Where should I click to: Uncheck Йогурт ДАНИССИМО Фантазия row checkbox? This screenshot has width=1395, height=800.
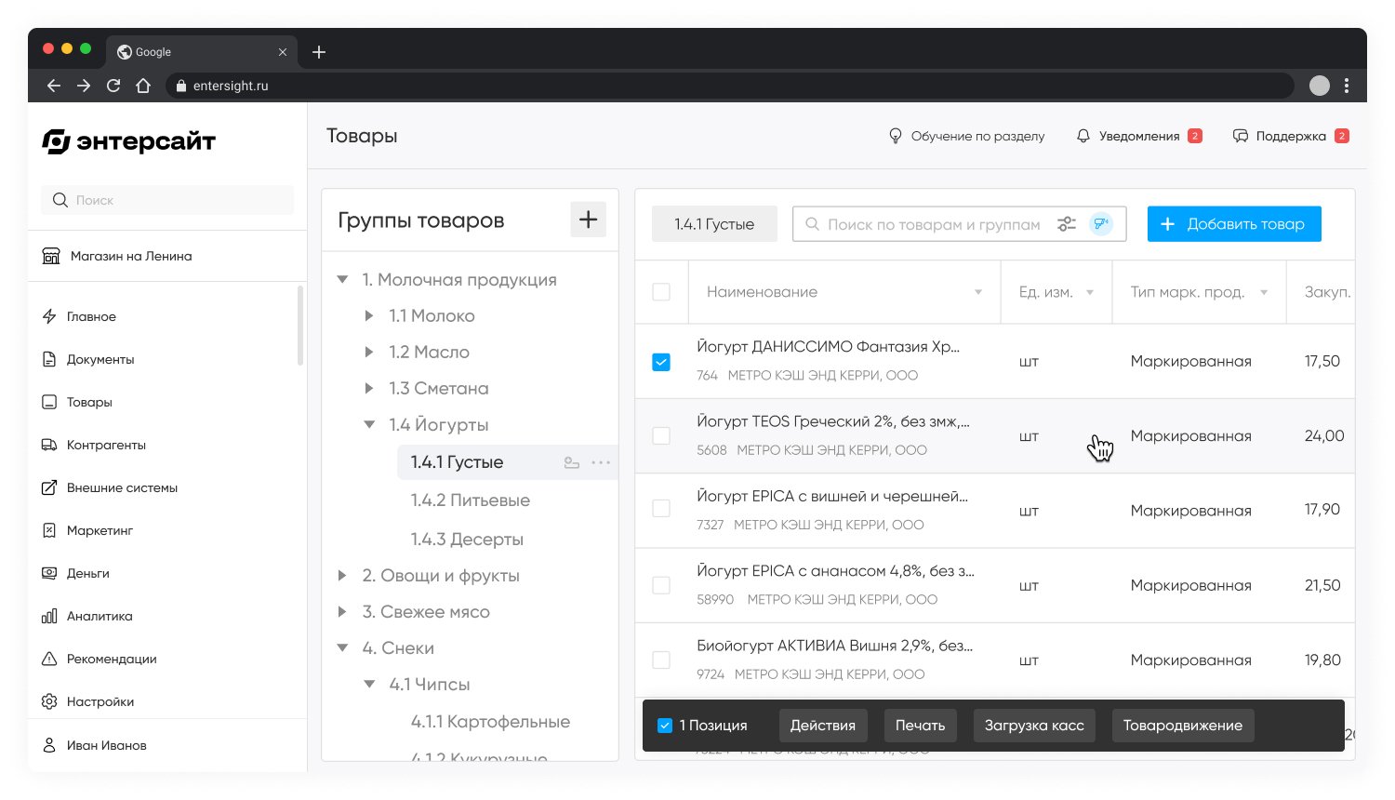(661, 362)
